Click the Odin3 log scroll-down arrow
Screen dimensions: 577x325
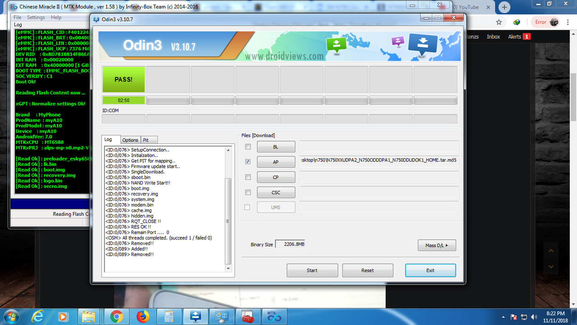tap(228, 269)
